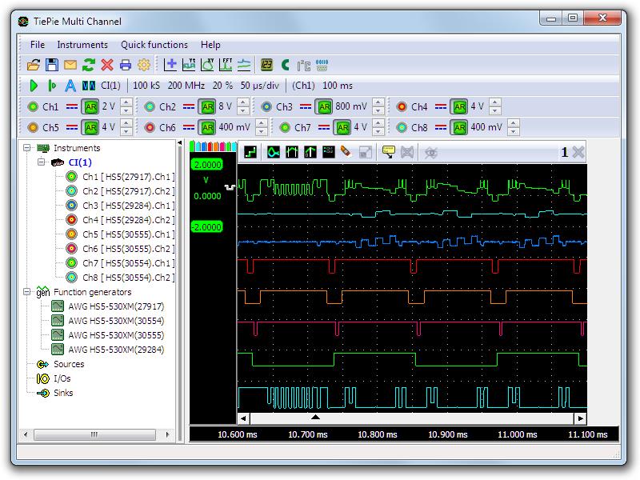Add a new graph with the blue plus icon

point(170,65)
